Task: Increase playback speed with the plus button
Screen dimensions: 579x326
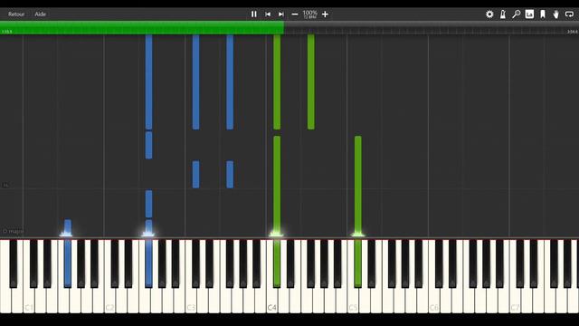Action: click(325, 14)
